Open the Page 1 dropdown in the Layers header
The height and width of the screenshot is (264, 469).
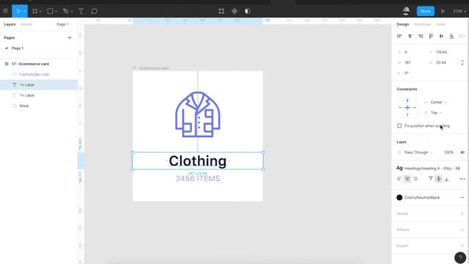64,24
